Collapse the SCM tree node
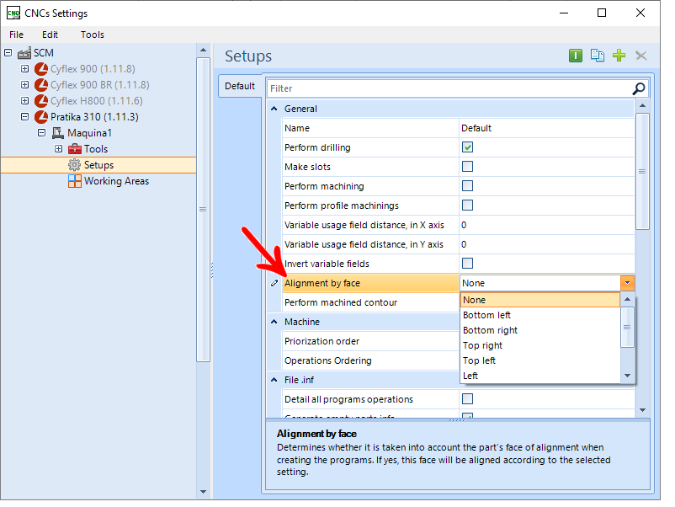Viewport: 675px width, 507px height. [x=8, y=52]
